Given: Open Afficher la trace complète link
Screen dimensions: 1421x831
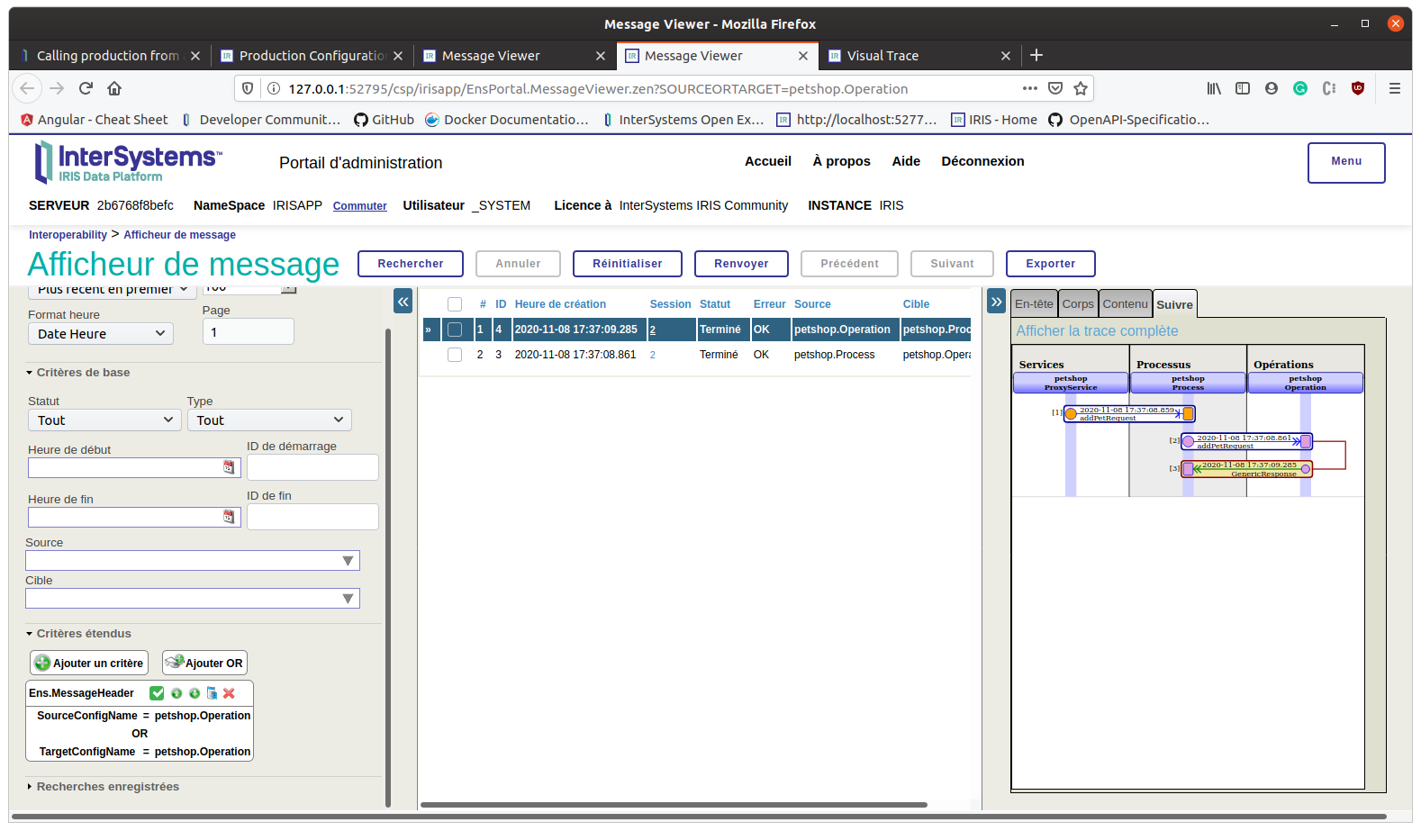Looking at the screenshot, I should click(x=1097, y=330).
